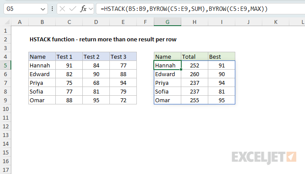Click cell H5 with total 252
Viewport: 305px width, 174px height.
(x=194, y=65)
